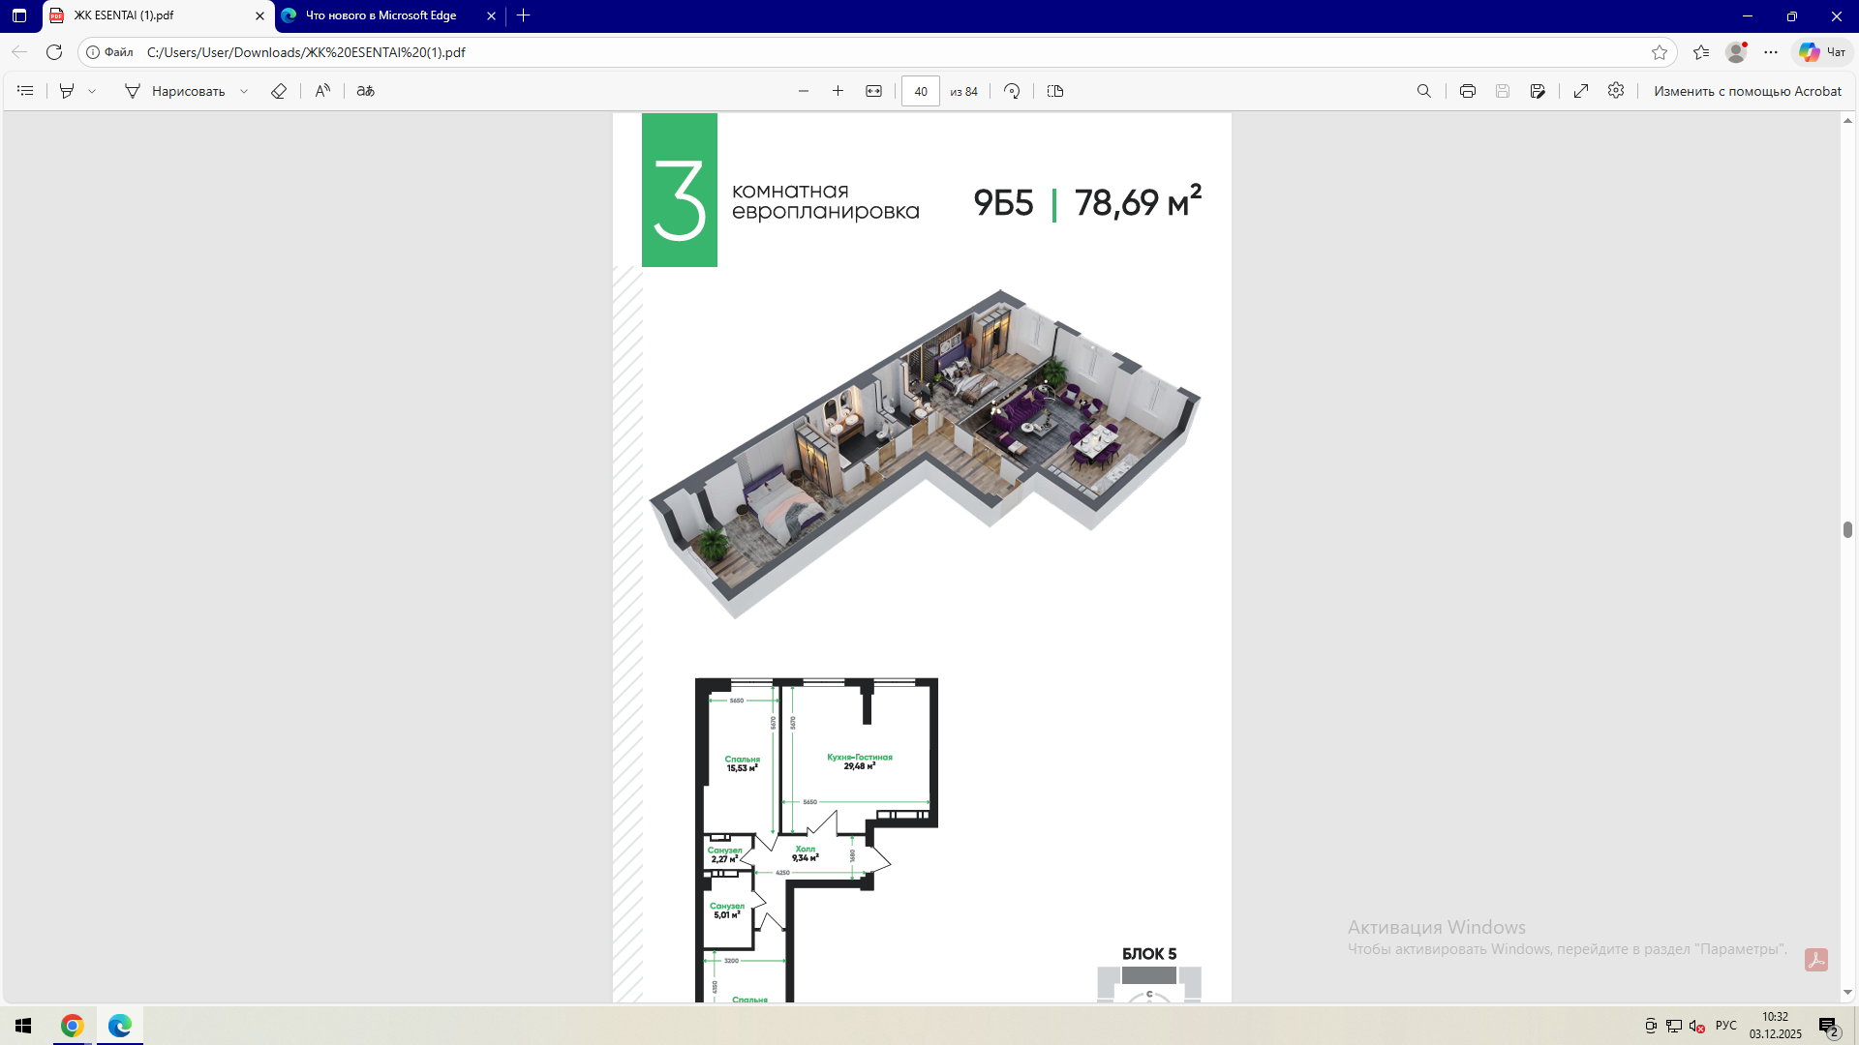The image size is (1859, 1045).
Task: Print the PDF document
Action: click(x=1468, y=91)
